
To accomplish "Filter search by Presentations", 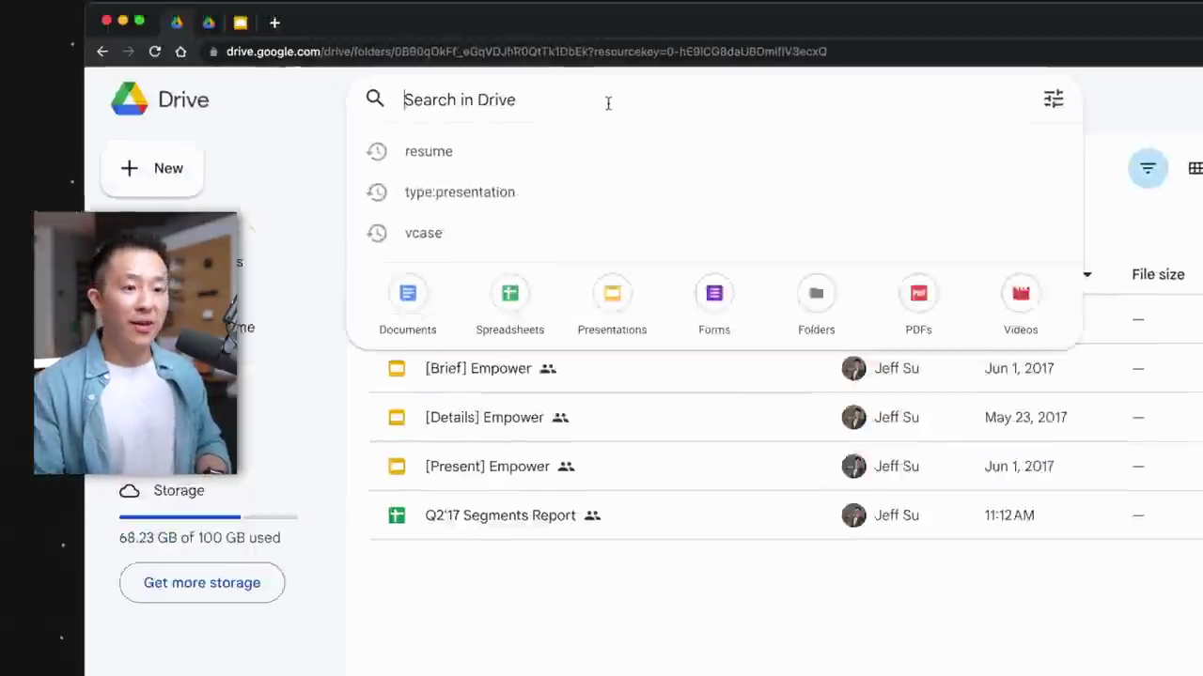I will click(612, 306).
